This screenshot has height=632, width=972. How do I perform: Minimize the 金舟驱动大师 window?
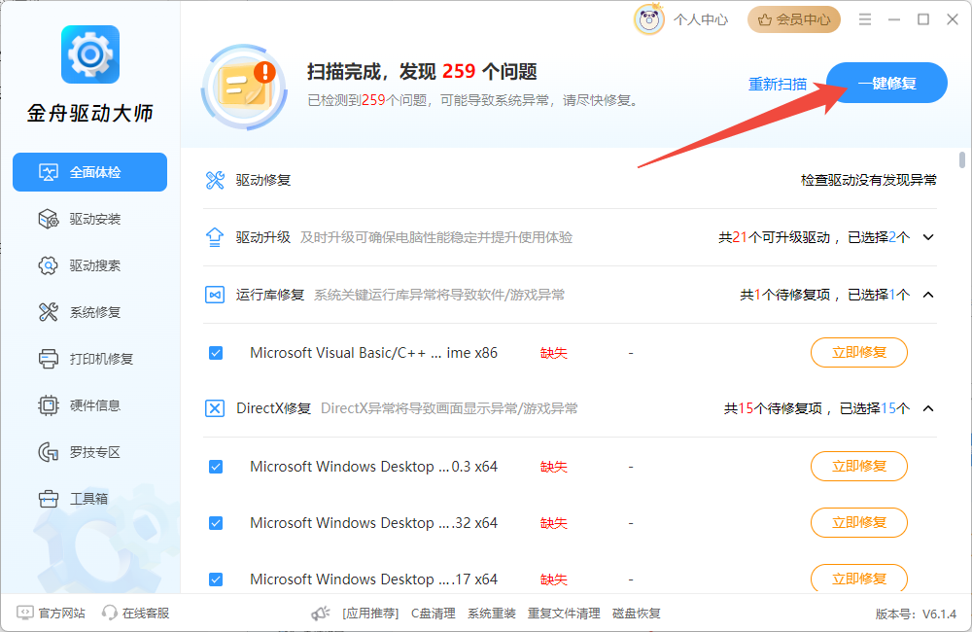coord(894,19)
